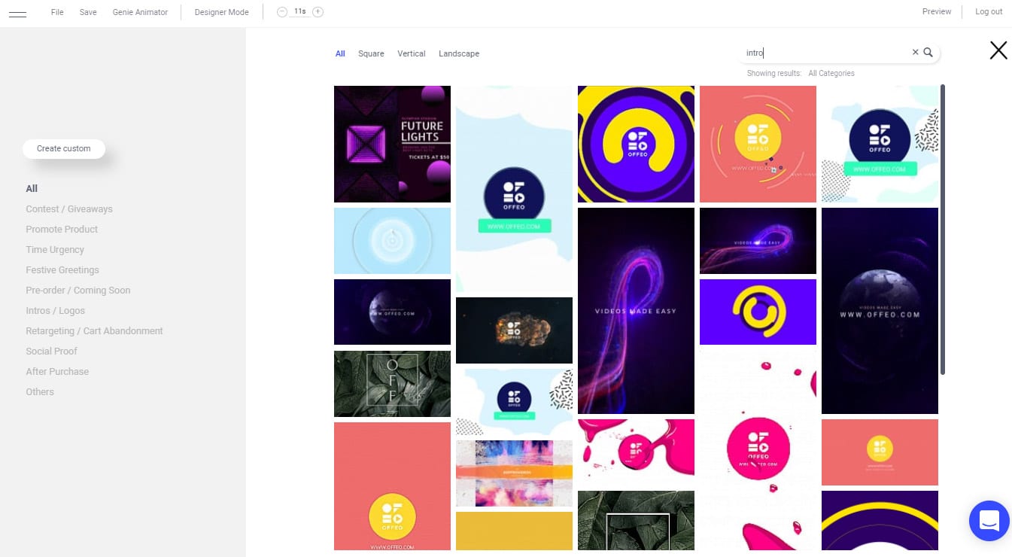
Task: Open the File menu
Action: pos(57,12)
